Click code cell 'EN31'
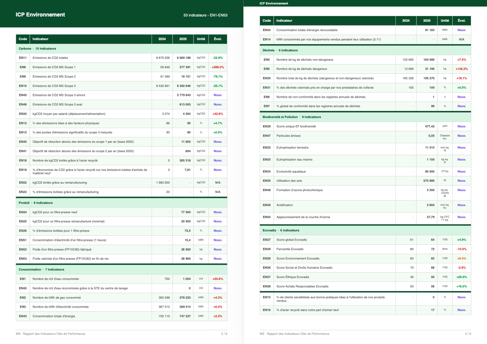The image size is (487, 344). (x=266, y=88)
